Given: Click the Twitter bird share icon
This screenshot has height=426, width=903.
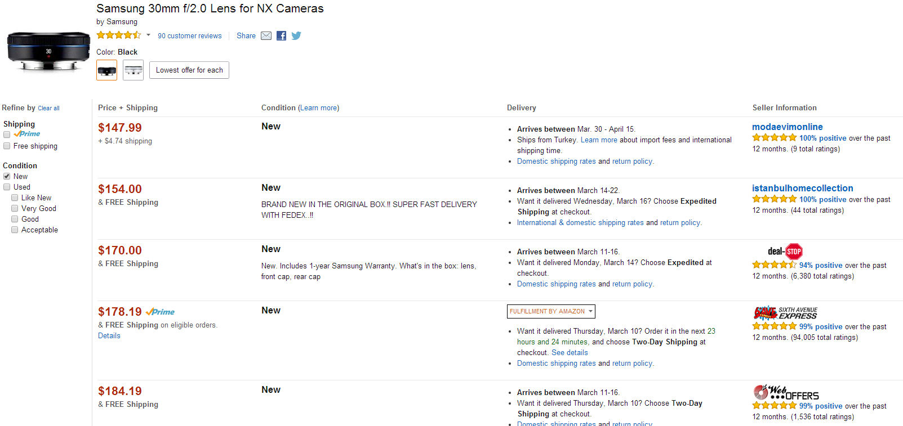Looking at the screenshot, I should tap(296, 36).
